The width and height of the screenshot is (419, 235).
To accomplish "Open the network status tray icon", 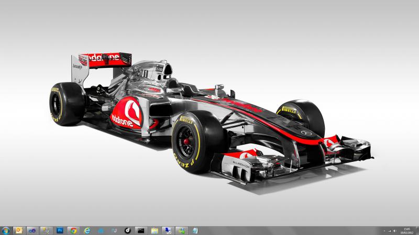I will [390, 231].
